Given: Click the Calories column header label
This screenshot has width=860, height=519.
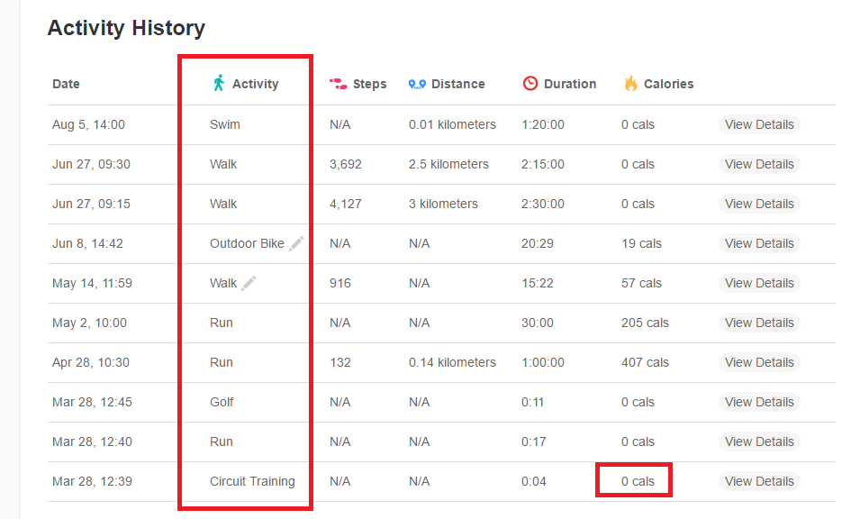Looking at the screenshot, I should coord(668,84).
